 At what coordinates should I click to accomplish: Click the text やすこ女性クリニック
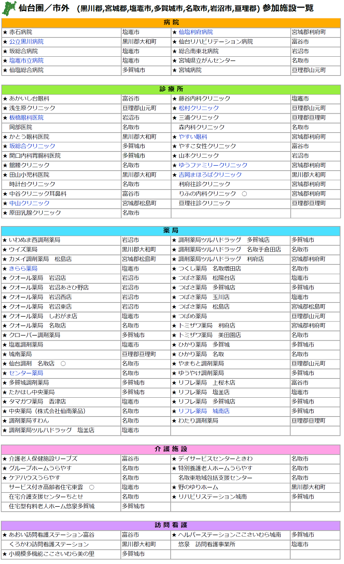pyautogui.click(x=207, y=146)
